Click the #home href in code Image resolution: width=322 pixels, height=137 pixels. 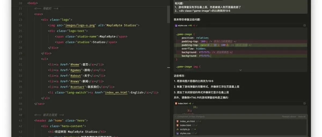[75, 65]
